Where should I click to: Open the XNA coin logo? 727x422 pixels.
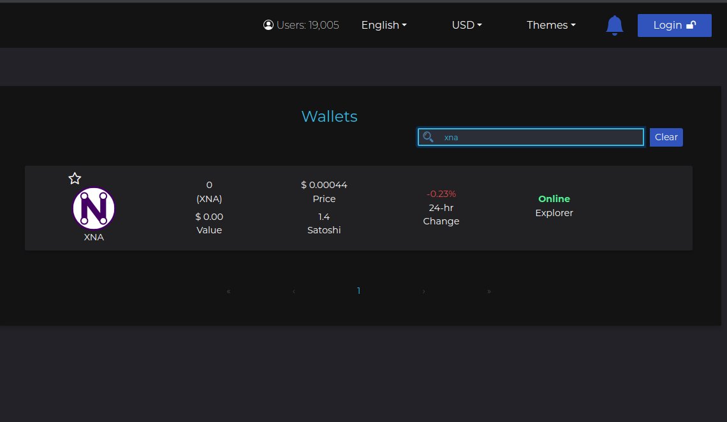tap(94, 208)
